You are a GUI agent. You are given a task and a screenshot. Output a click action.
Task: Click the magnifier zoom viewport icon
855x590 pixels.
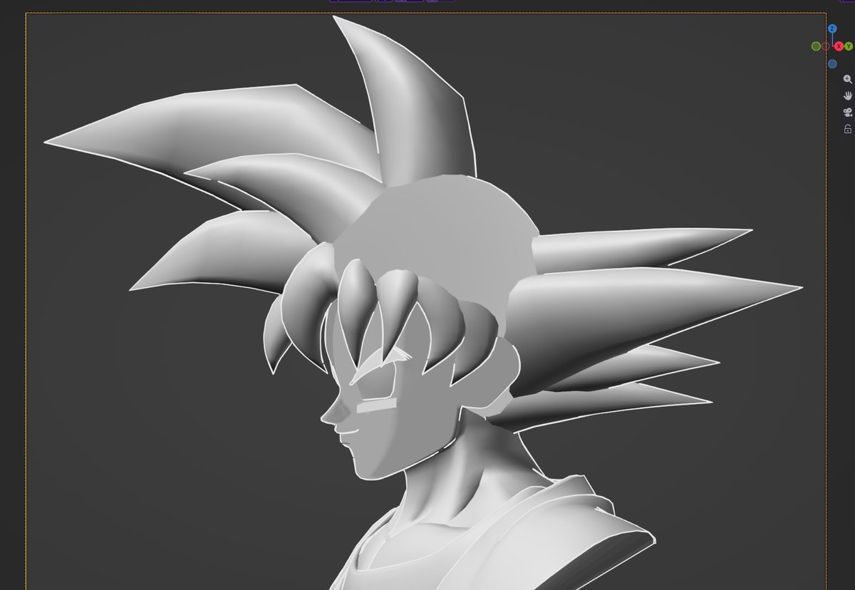point(848,79)
